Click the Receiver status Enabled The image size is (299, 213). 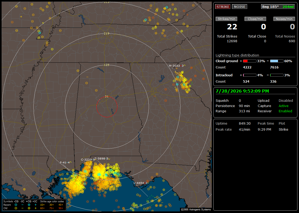[285, 111]
